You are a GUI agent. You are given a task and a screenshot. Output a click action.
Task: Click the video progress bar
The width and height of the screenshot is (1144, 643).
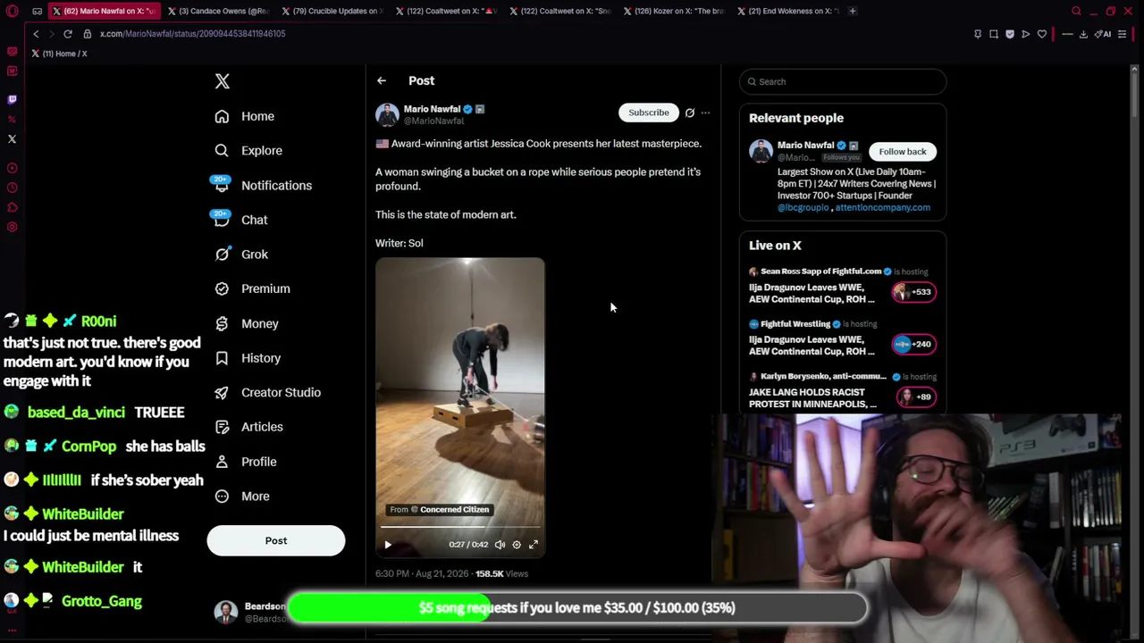pos(460,528)
